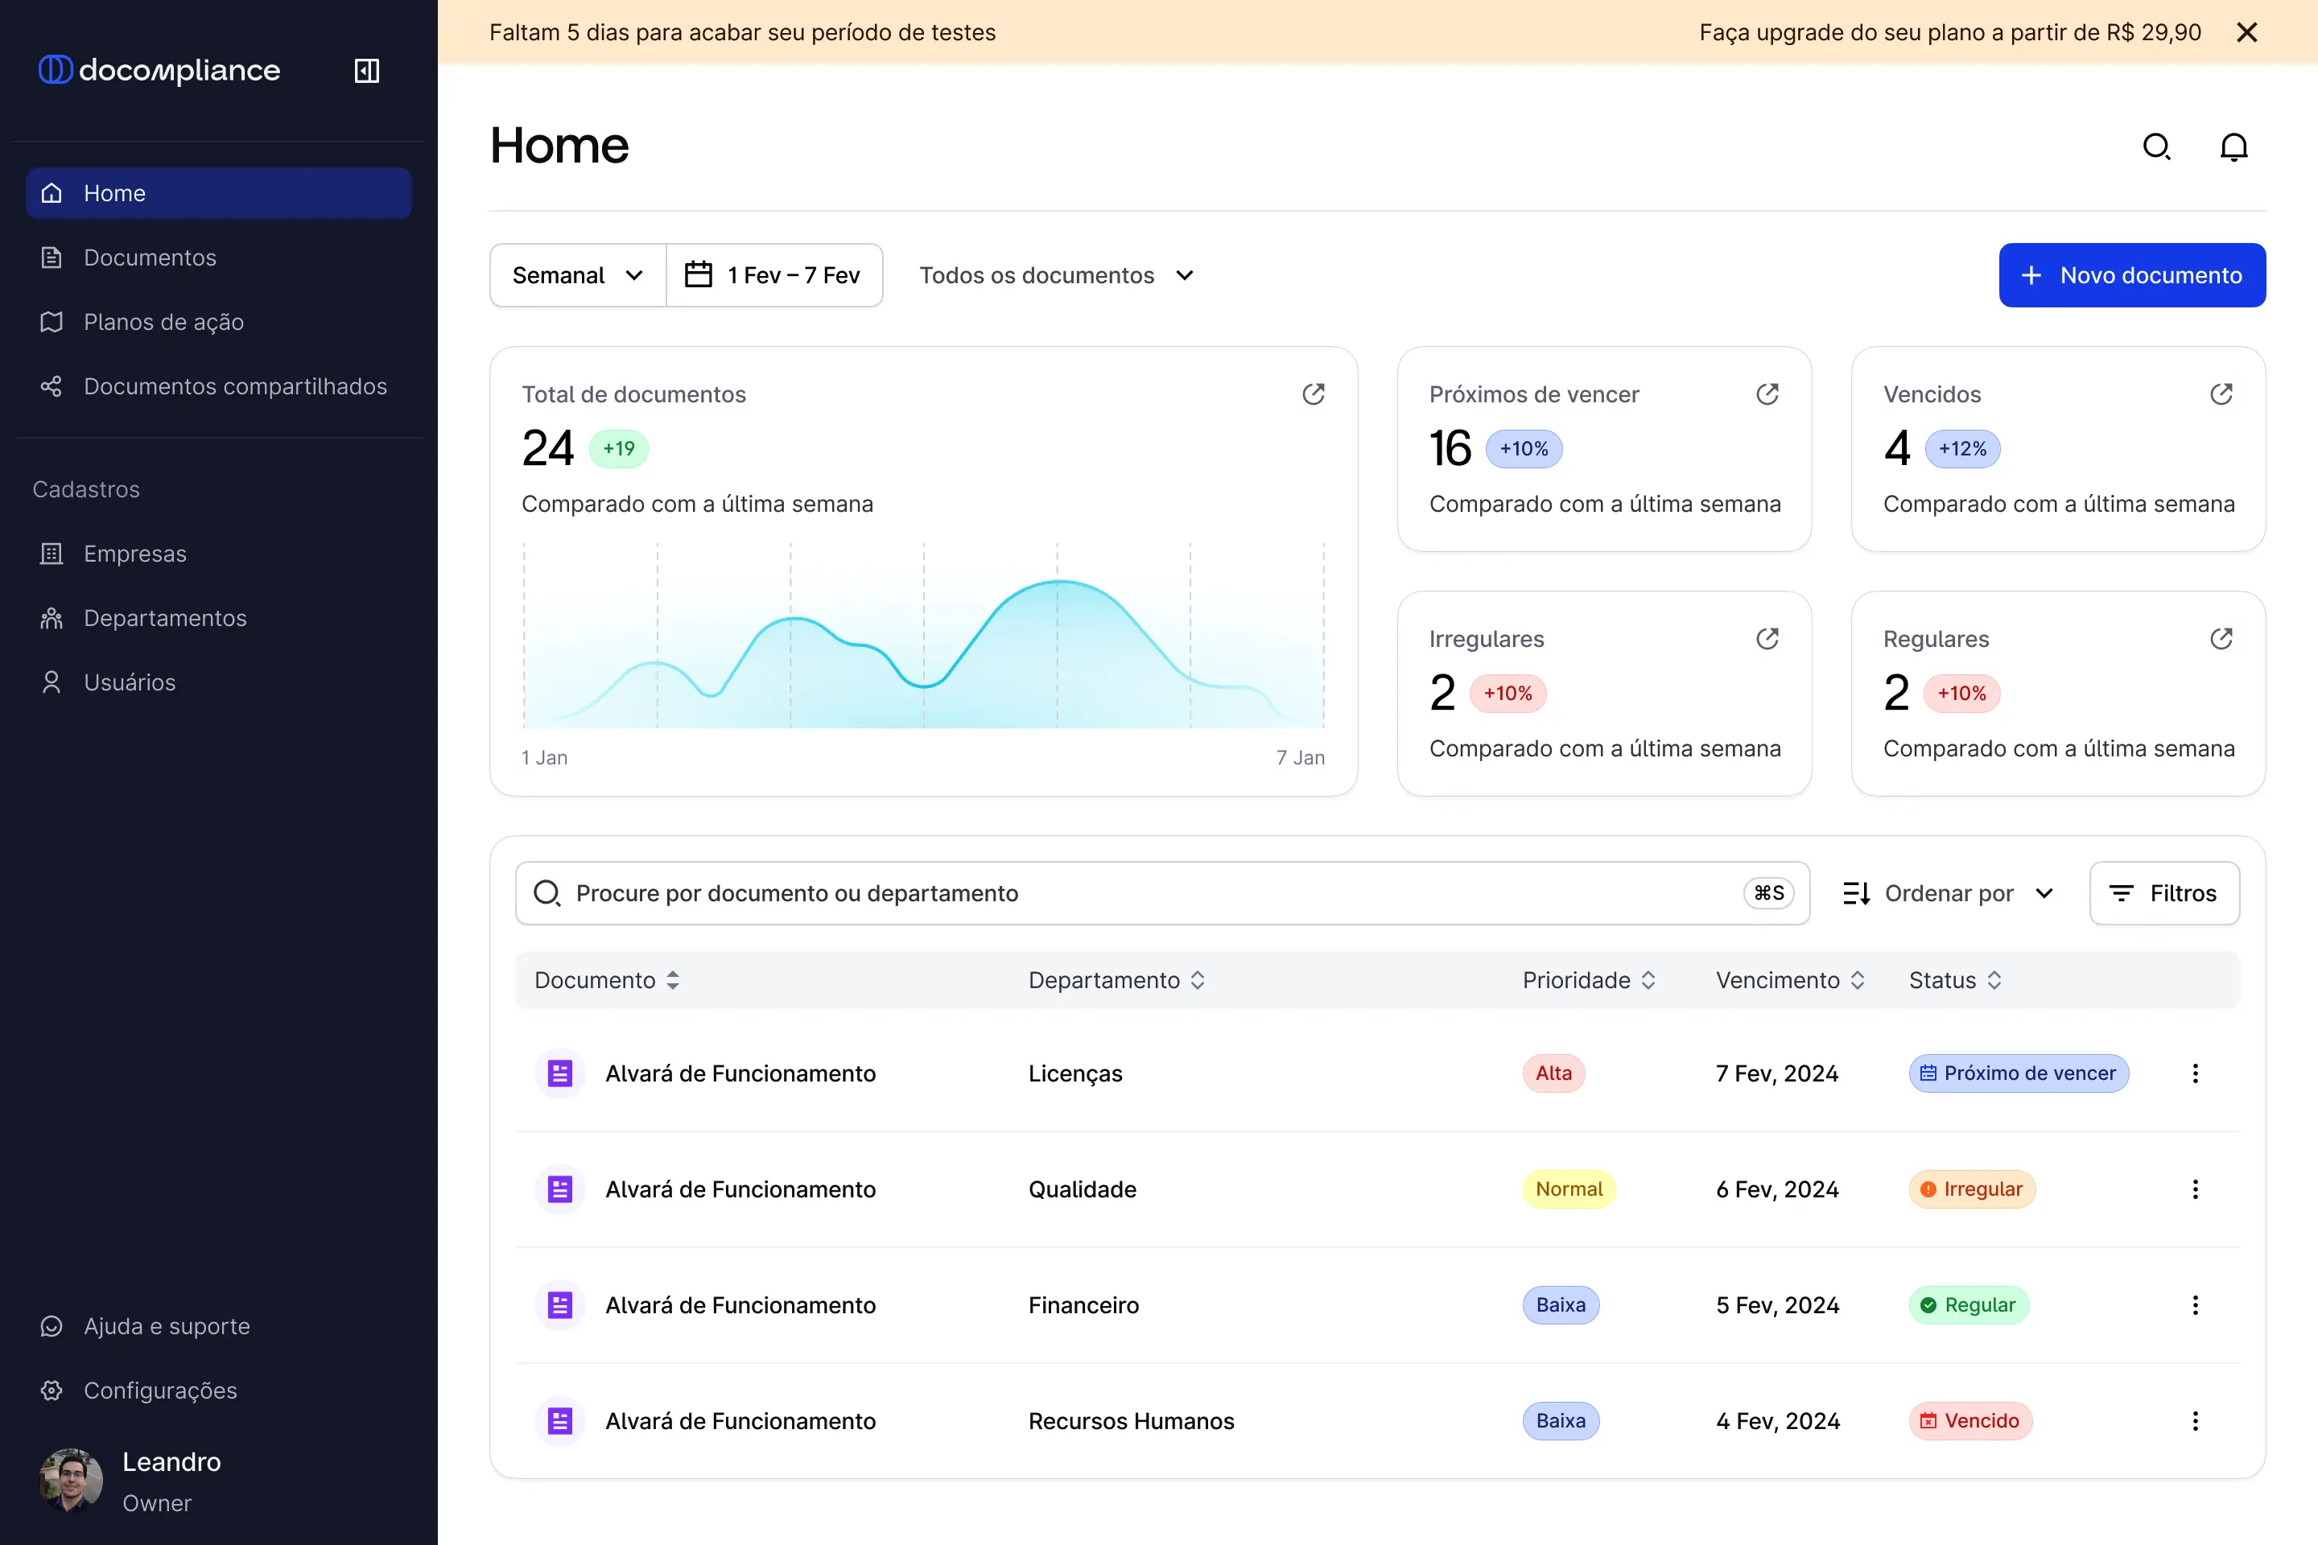Sort table by the Vencimento column
Viewport: 2318px width, 1545px height.
click(1790, 980)
